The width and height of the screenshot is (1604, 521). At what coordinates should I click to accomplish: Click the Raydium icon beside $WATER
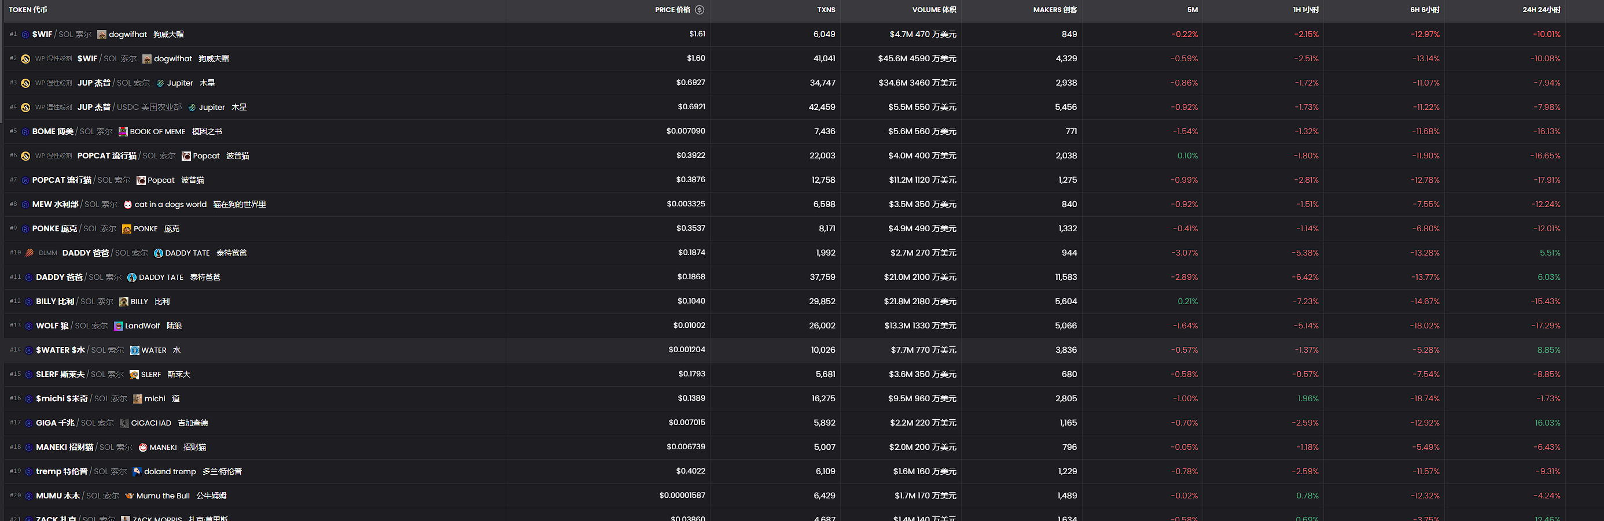(x=29, y=350)
